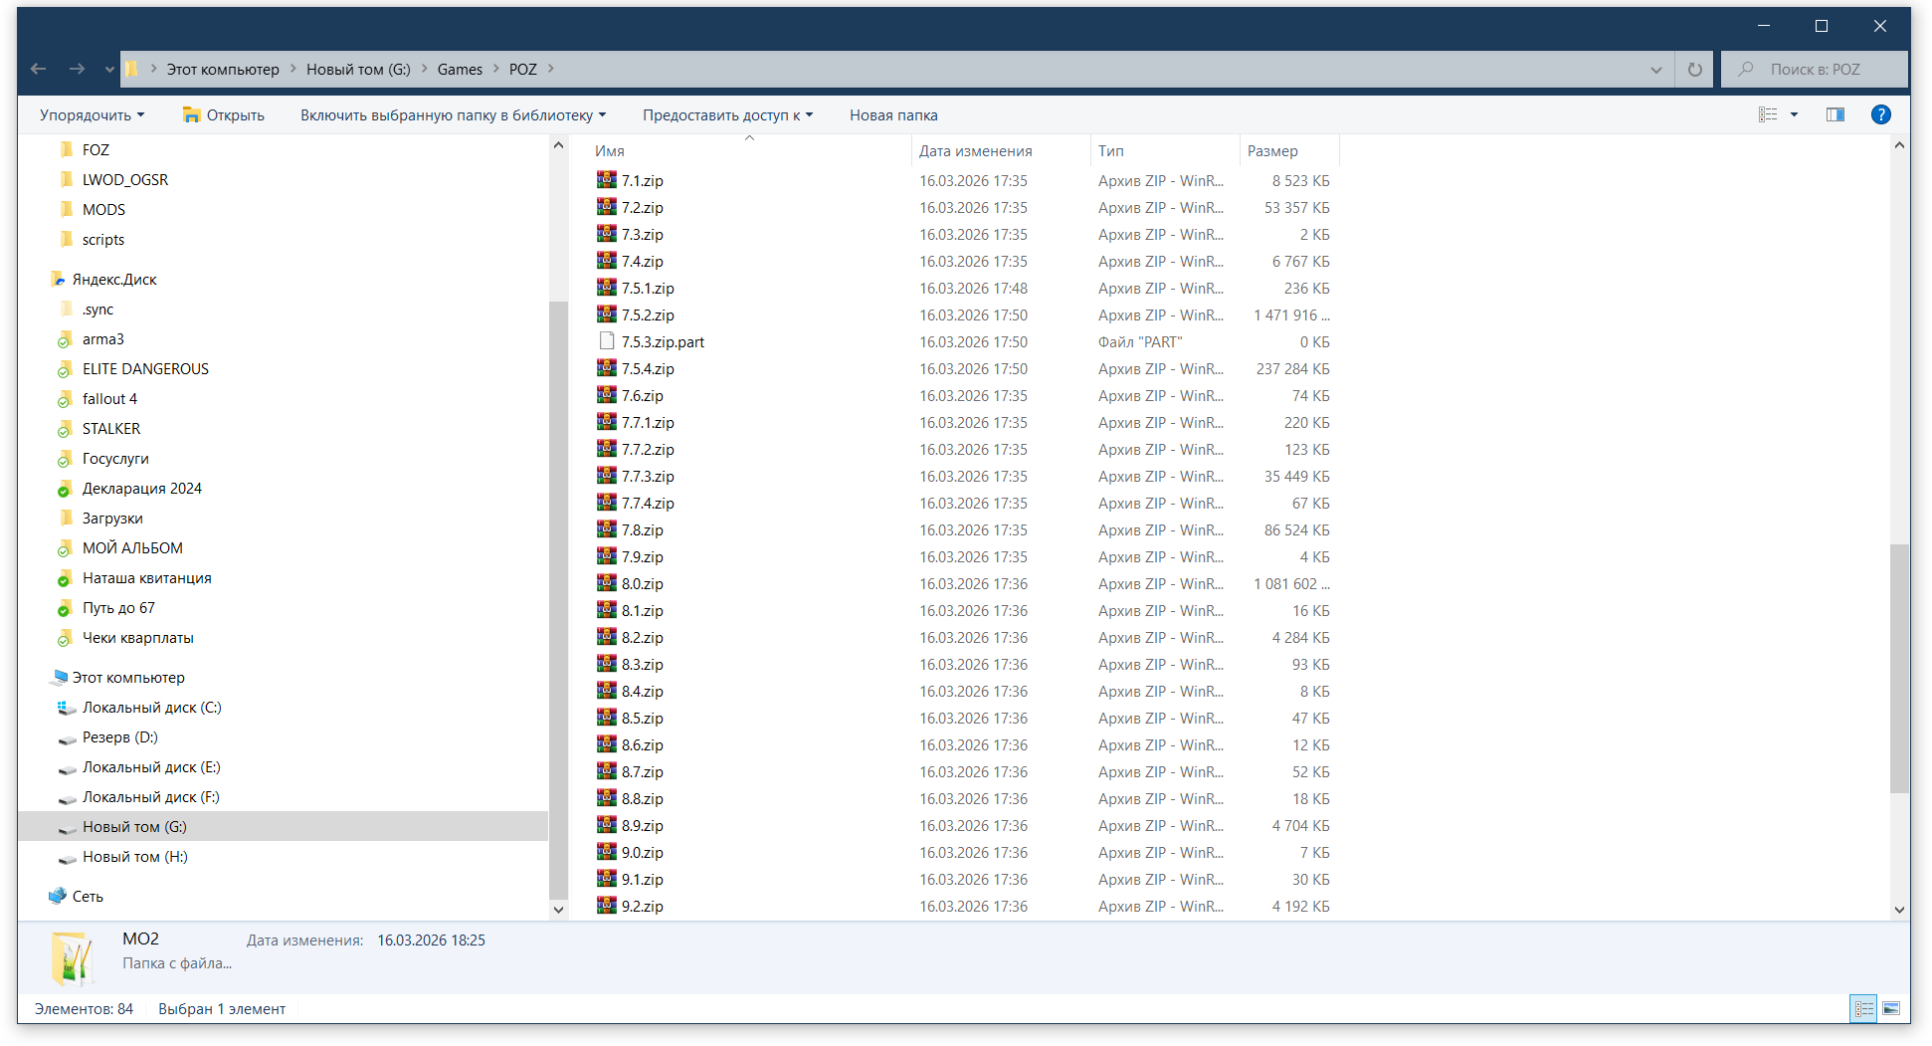1932x1046 pixels.
Task: Sort files by Тип column header
Action: pos(1165,151)
